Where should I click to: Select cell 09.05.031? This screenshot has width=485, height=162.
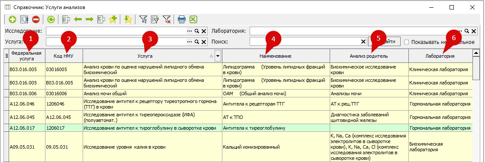click(64, 147)
